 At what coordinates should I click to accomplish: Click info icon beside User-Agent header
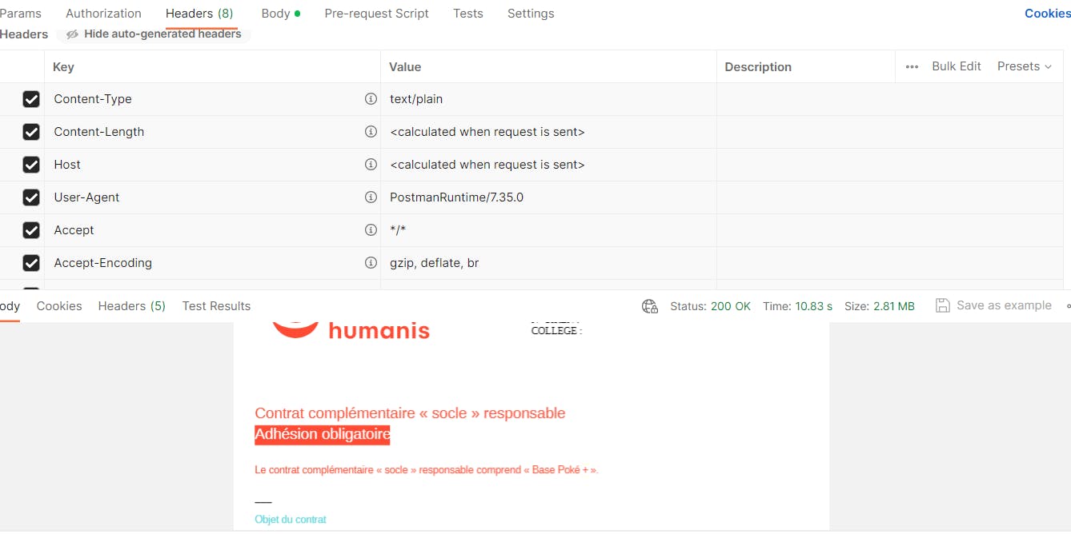(x=371, y=197)
